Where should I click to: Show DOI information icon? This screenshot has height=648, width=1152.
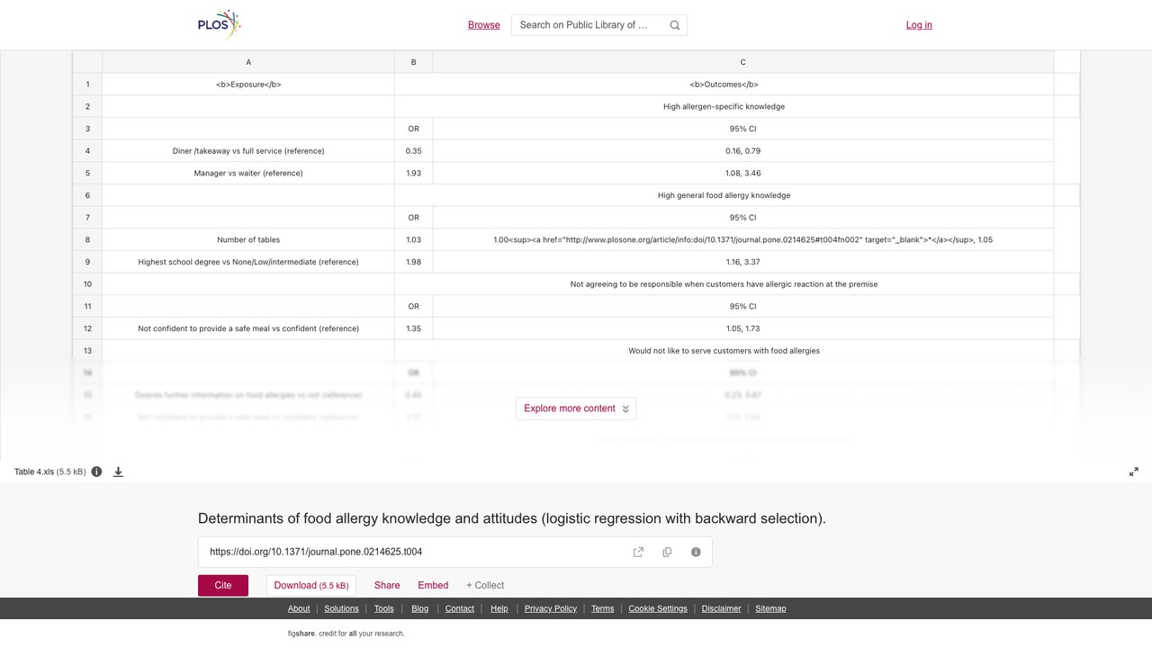click(696, 552)
